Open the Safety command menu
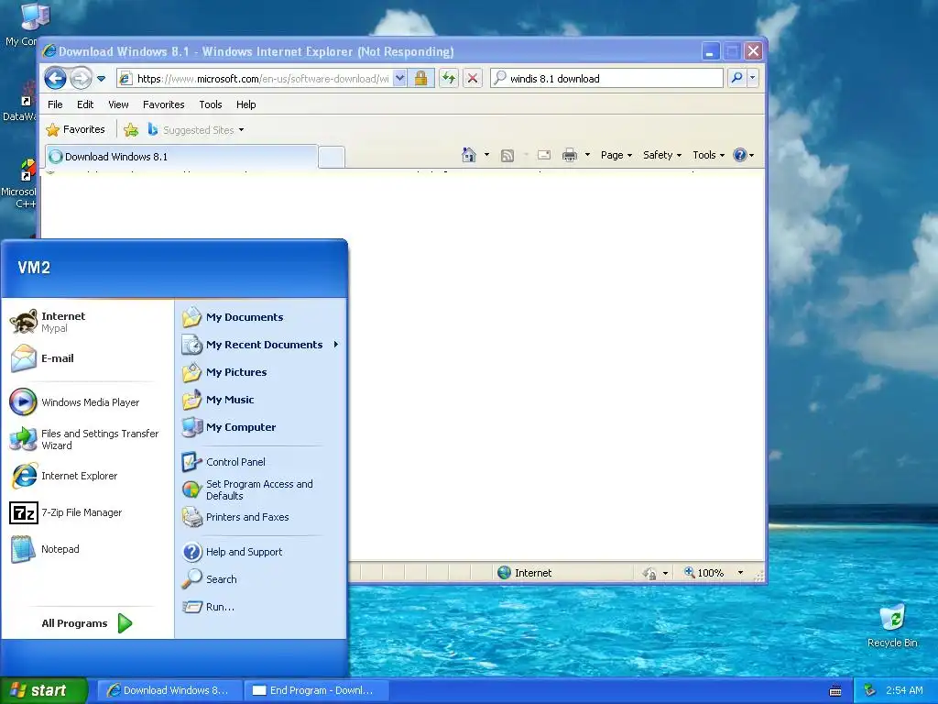The image size is (938, 704). pyautogui.click(x=662, y=155)
